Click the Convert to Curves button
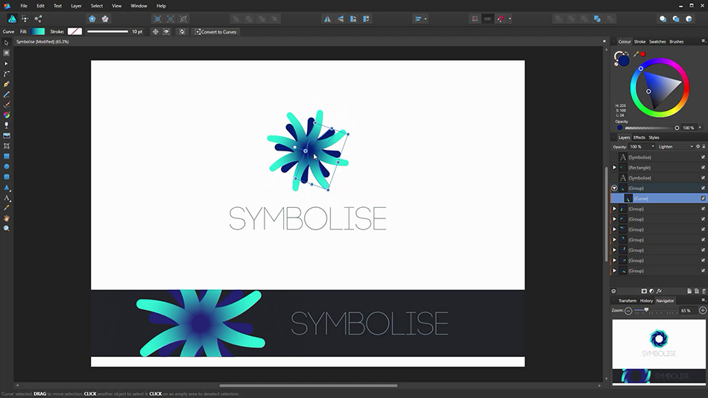The height and width of the screenshot is (398, 708). (215, 32)
